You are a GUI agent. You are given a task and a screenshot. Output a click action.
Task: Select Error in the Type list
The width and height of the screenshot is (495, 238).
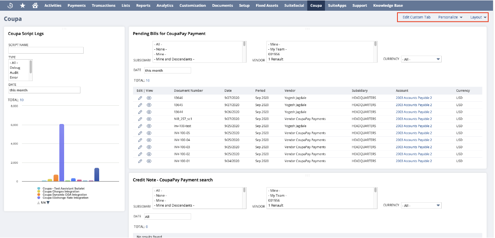pos(14,77)
